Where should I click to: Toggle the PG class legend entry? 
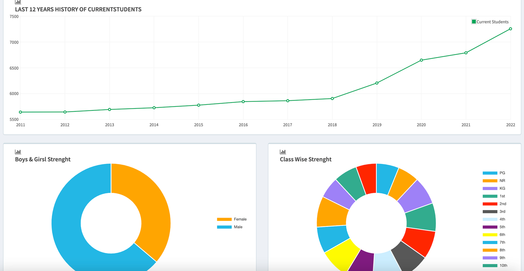tap(494, 173)
